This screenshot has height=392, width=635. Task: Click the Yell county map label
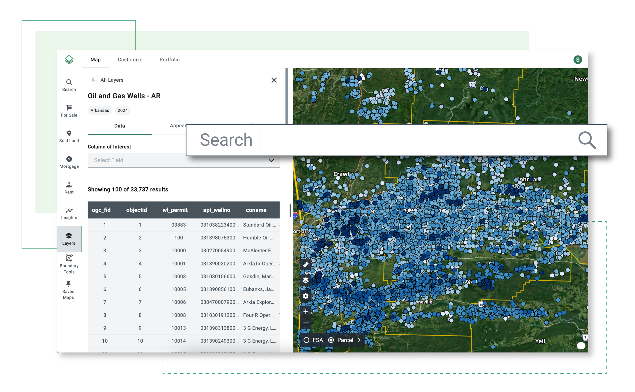(540, 341)
